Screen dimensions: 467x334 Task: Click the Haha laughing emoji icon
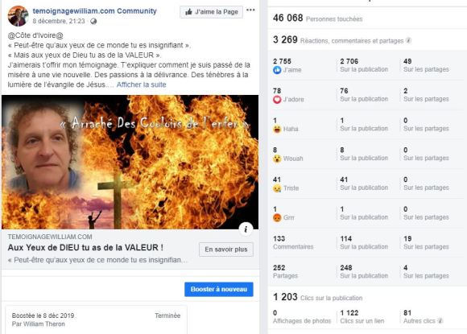click(x=277, y=129)
